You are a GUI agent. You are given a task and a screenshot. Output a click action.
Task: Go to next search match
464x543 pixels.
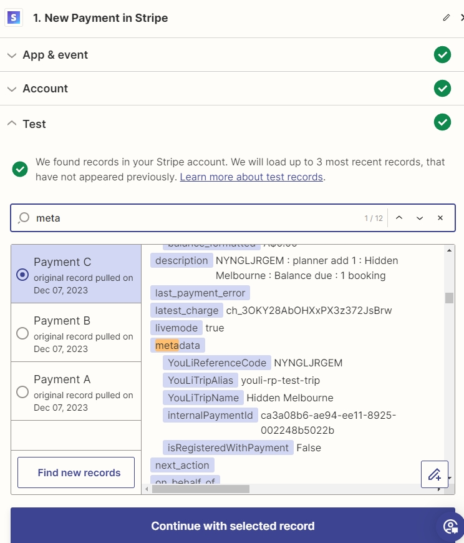[419, 218]
